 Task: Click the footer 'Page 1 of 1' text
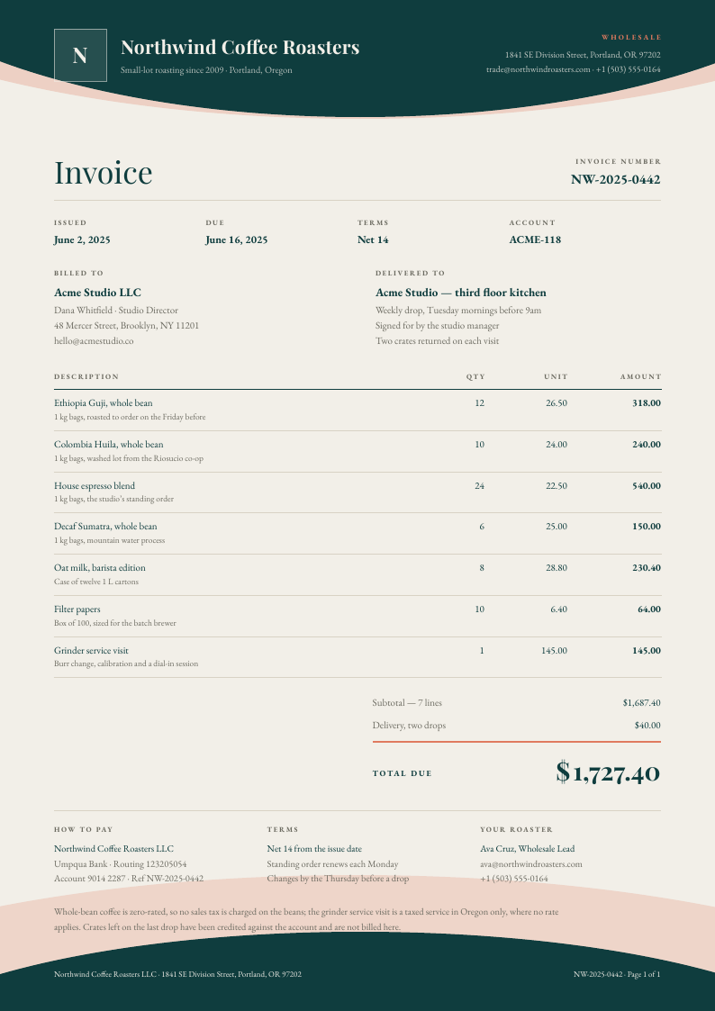pyautogui.click(x=644, y=974)
